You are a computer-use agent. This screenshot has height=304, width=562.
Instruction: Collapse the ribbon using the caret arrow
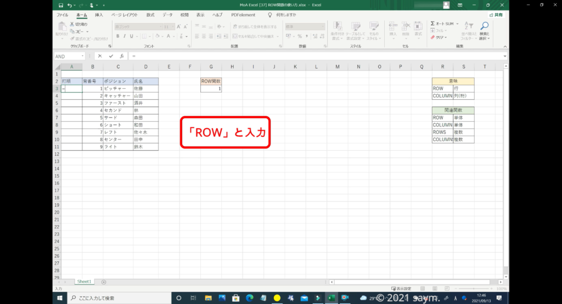point(504,47)
